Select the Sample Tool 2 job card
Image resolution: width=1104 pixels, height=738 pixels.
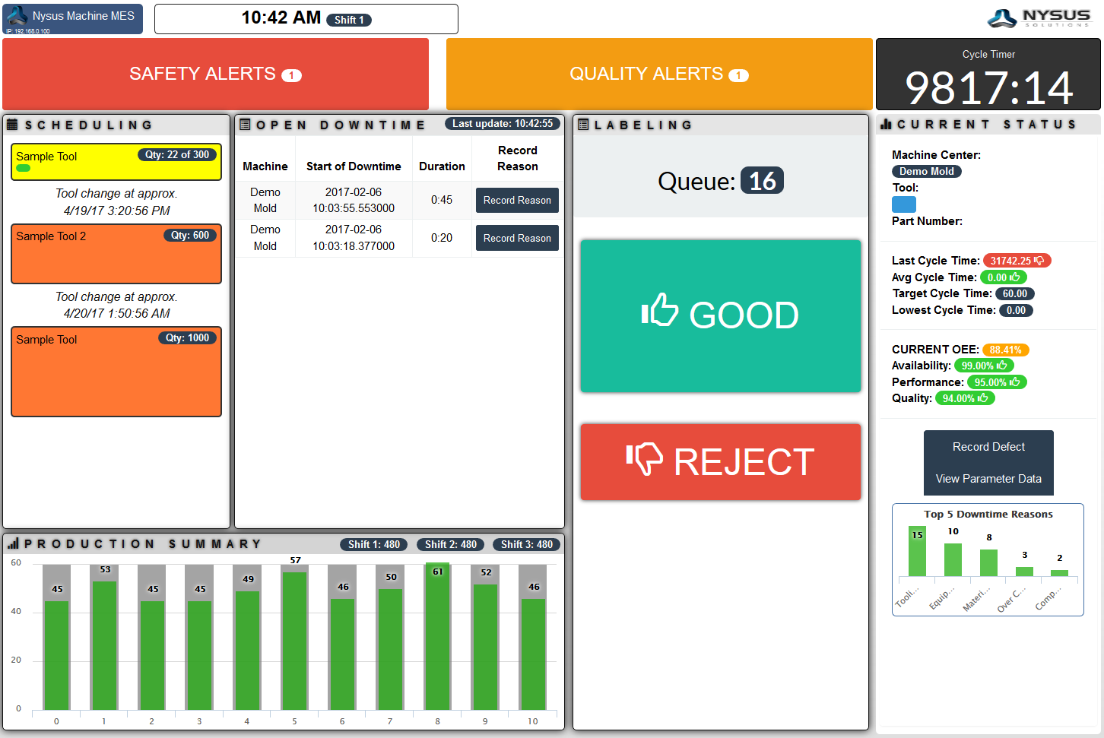click(116, 254)
